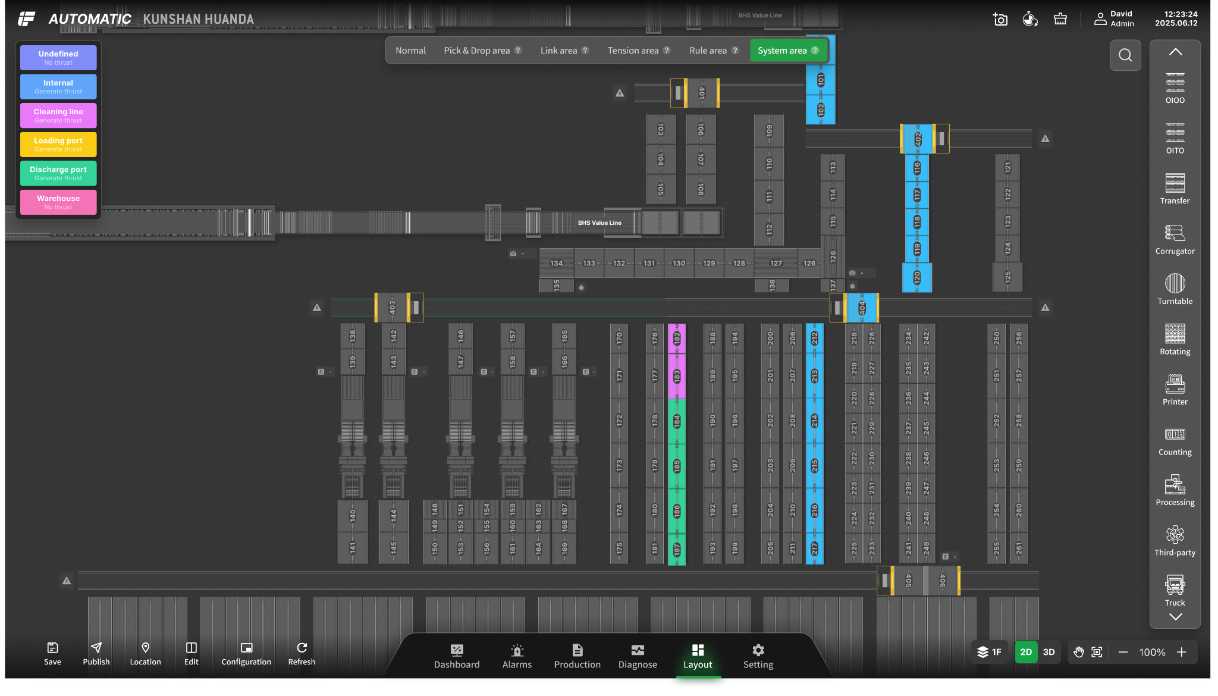This screenshot has width=1218, height=696.
Task: Select conveyor segment 130
Action: [679, 263]
